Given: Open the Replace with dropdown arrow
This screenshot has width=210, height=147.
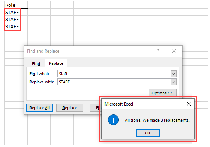Looking at the screenshot, I should (173, 82).
